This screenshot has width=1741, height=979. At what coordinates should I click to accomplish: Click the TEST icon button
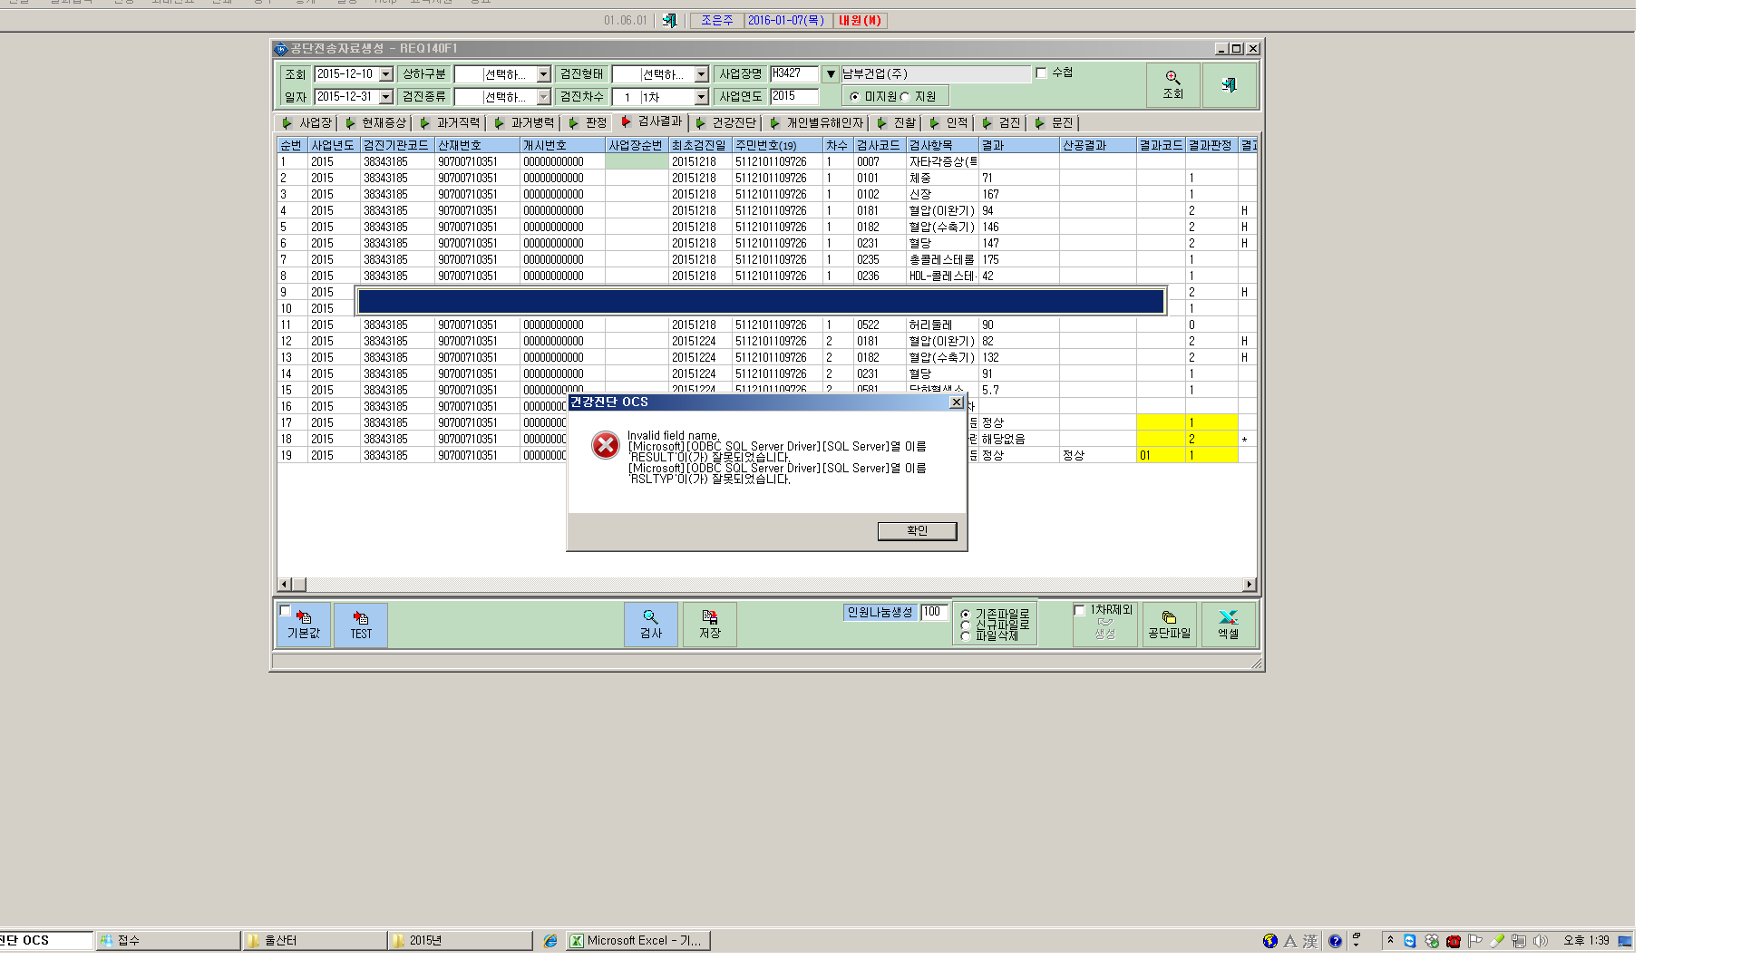coord(361,625)
